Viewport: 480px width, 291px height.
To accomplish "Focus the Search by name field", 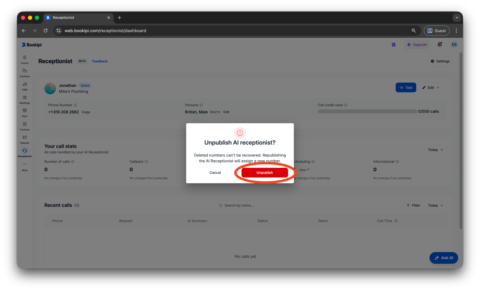I will coord(308,206).
